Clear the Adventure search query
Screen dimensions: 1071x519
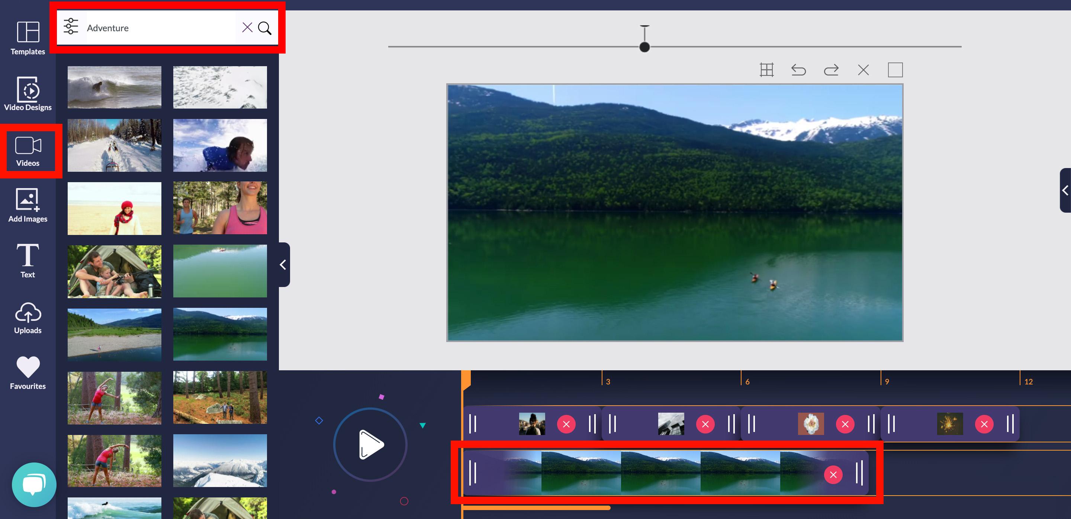247,27
